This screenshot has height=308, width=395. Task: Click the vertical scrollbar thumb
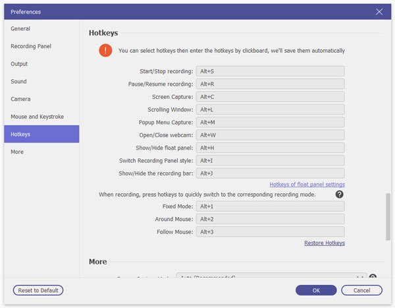pyautogui.click(x=388, y=218)
